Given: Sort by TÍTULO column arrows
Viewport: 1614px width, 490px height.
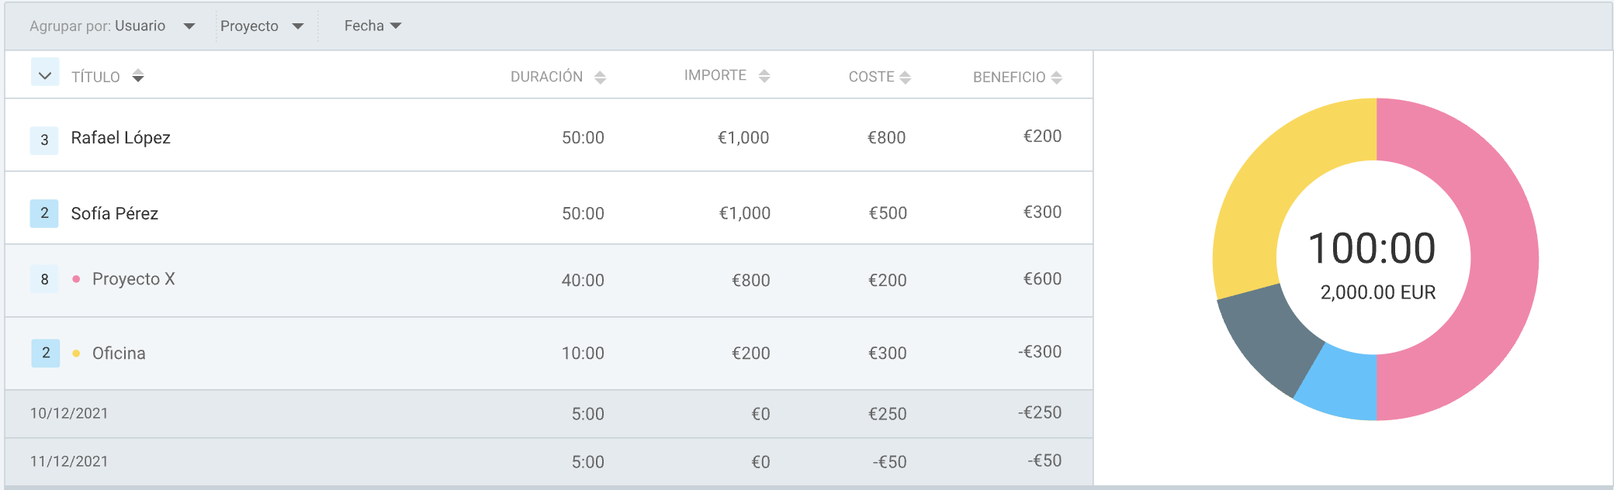Looking at the screenshot, I should [138, 76].
